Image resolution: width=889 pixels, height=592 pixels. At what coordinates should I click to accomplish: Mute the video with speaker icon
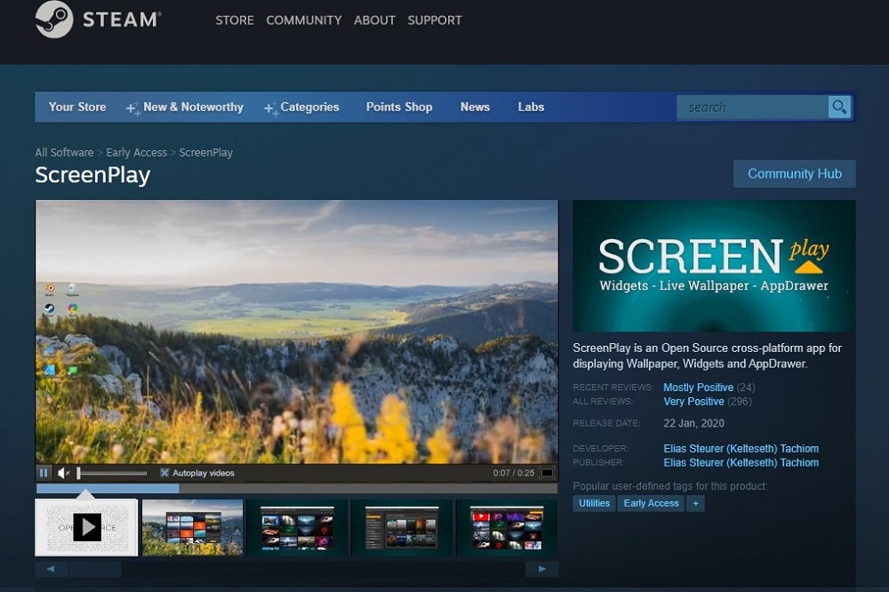63,472
